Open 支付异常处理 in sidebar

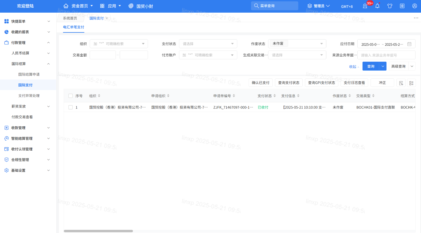point(29,96)
